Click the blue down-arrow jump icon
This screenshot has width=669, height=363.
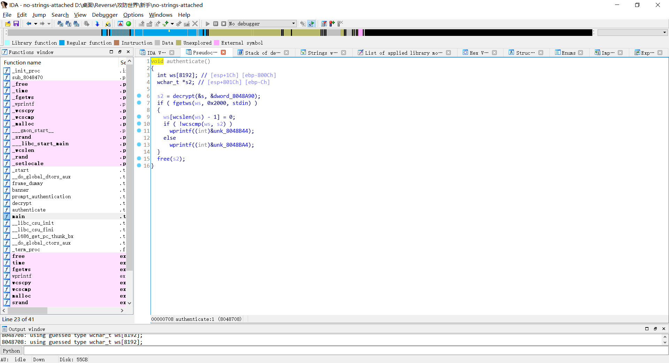97,24
